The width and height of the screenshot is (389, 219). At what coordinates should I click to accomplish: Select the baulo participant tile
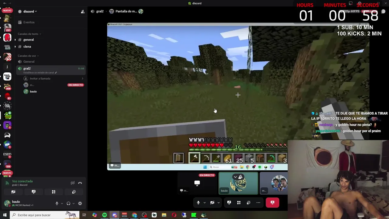pos(239,183)
